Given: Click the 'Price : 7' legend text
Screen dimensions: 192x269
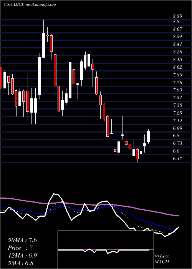Looking at the screenshot, I should 20,248.
